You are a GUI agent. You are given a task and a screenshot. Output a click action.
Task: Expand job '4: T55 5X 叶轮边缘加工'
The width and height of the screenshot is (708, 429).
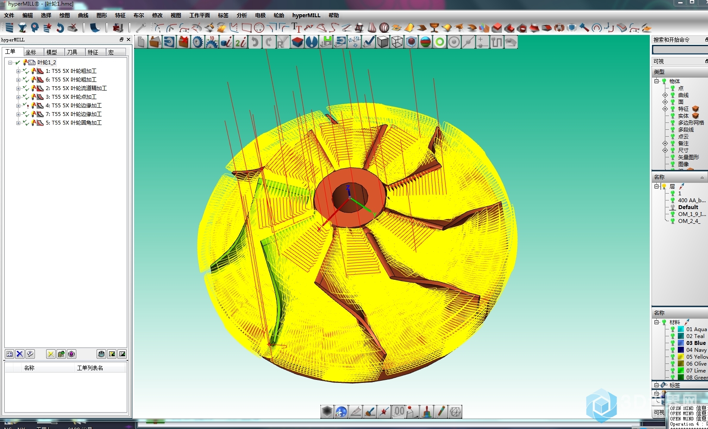pyautogui.click(x=18, y=106)
